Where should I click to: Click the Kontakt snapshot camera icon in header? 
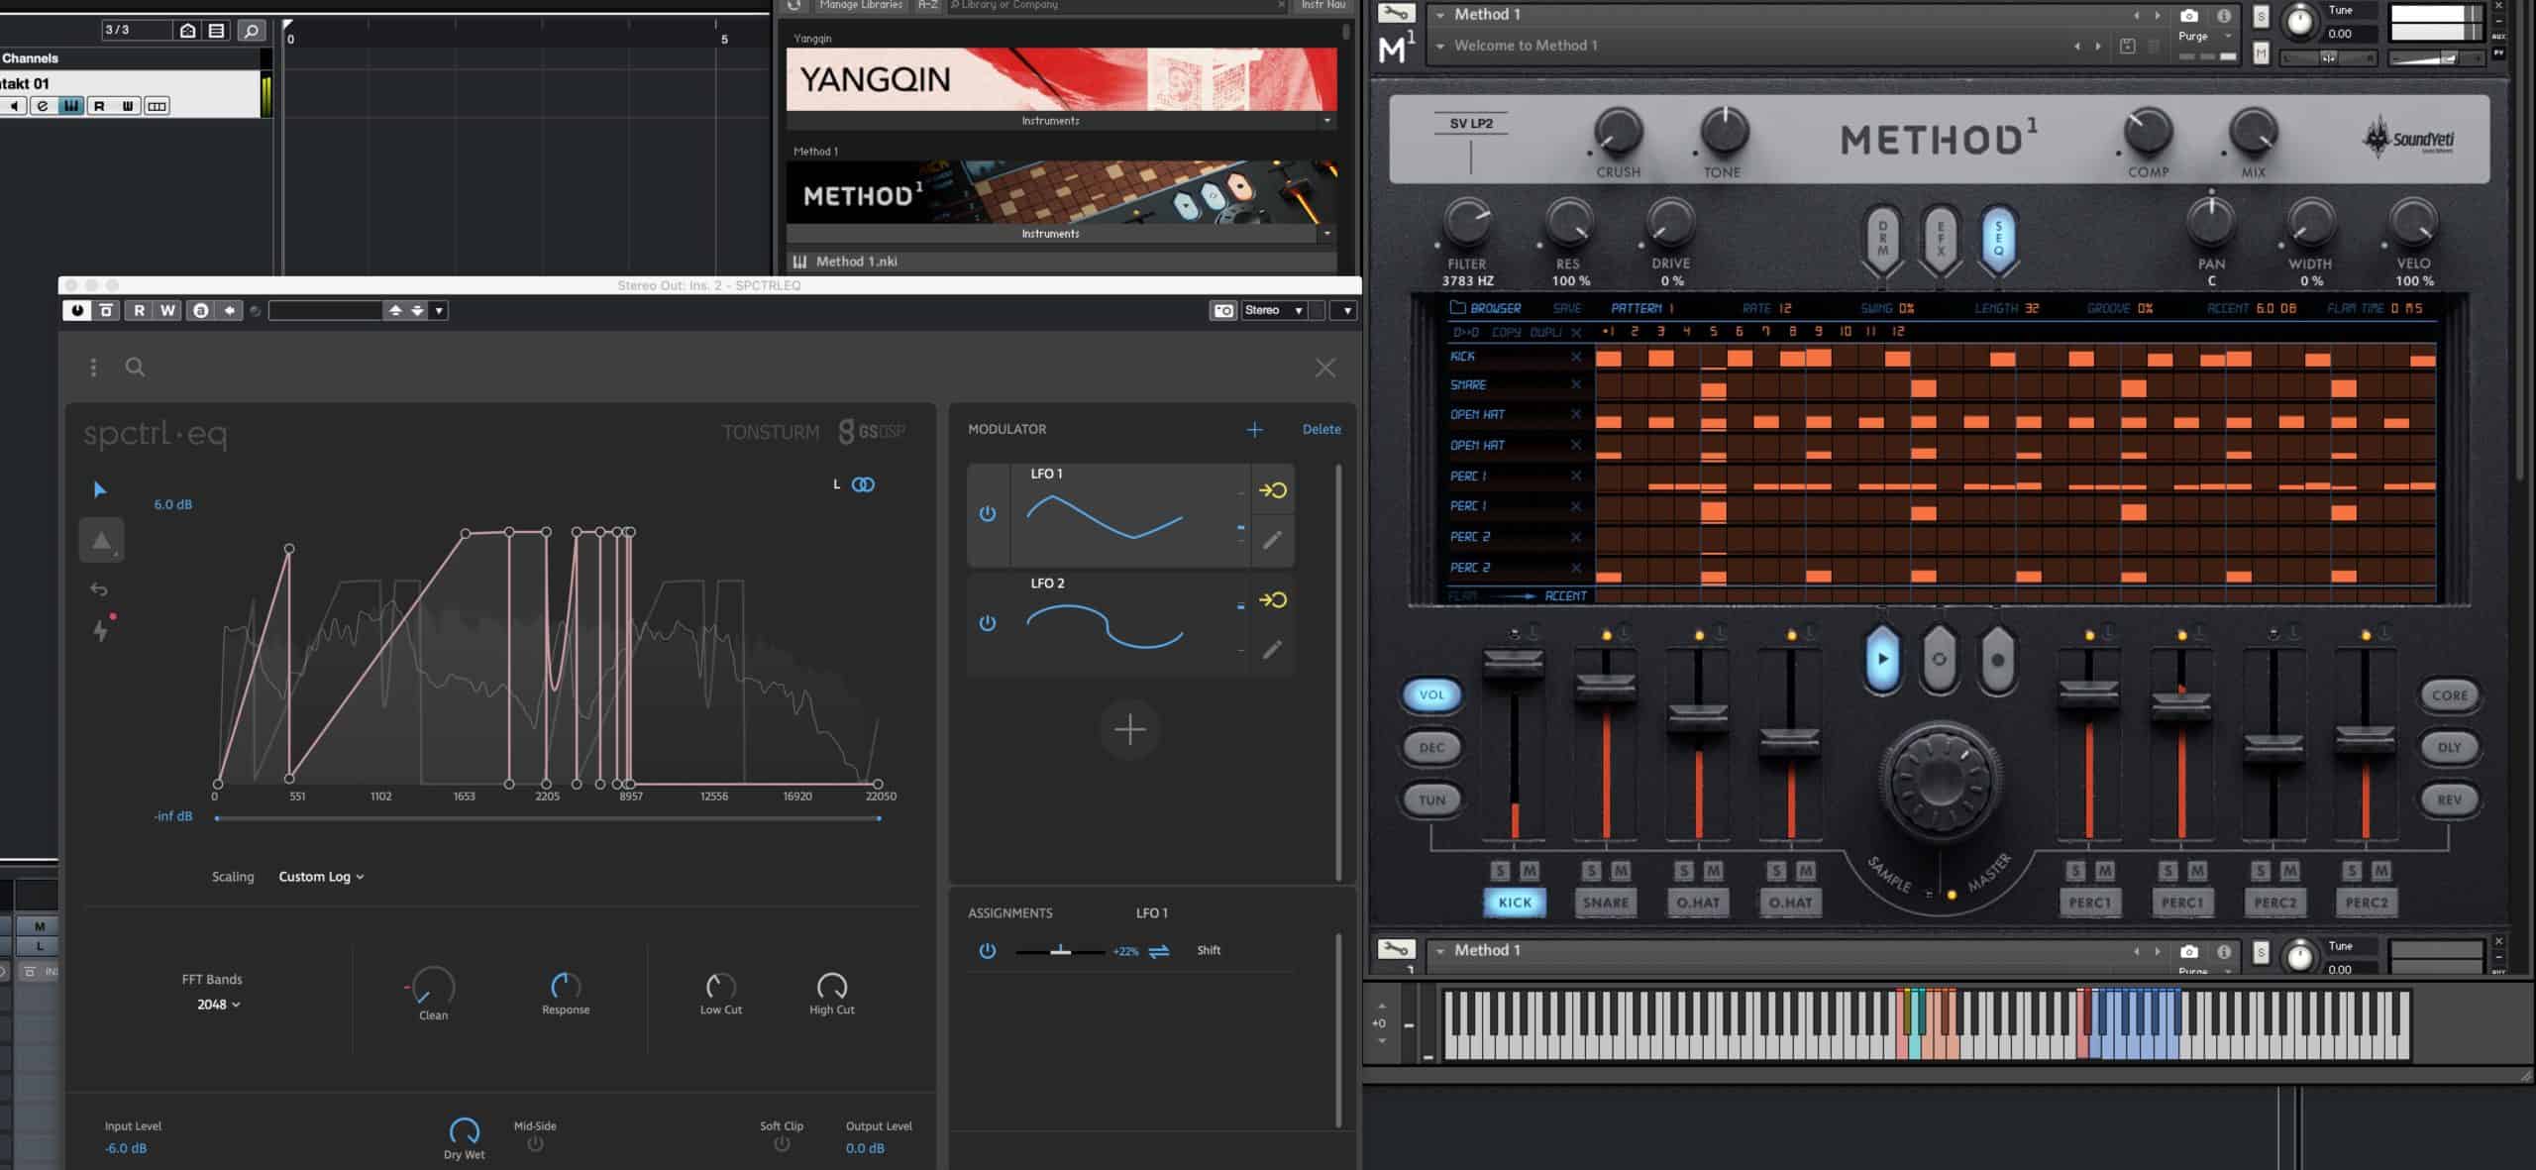2189,15
